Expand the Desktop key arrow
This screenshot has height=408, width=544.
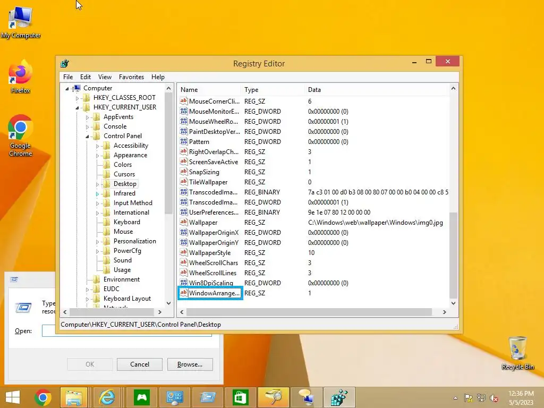(97, 184)
